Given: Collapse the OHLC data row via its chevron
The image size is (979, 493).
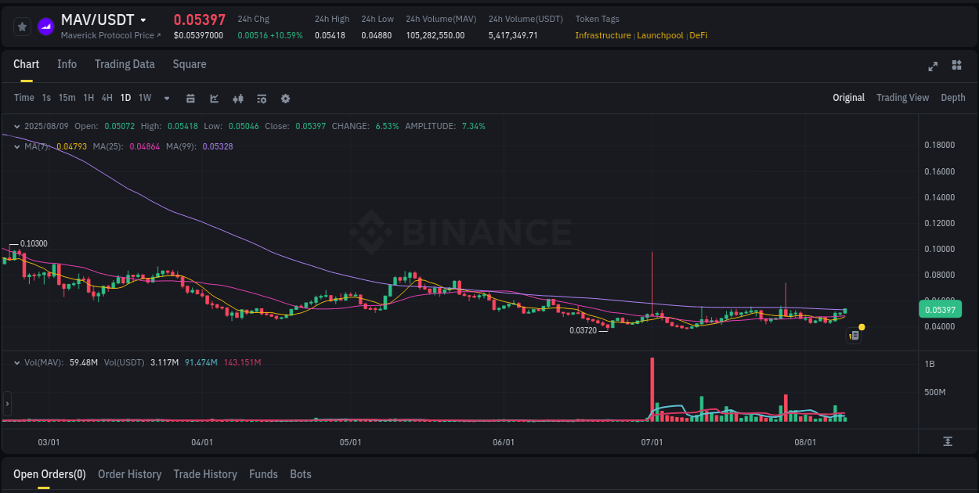Looking at the screenshot, I should [16, 126].
